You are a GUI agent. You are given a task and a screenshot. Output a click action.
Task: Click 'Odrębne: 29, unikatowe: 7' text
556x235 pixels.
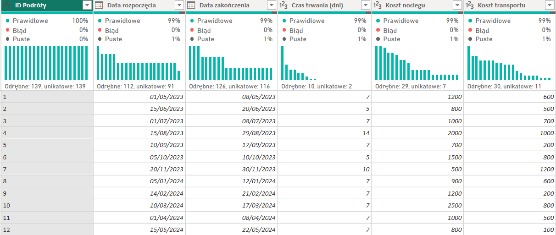pos(411,86)
